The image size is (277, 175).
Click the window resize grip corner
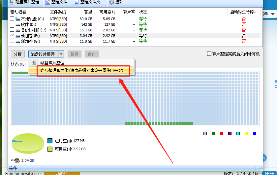[260, 169]
